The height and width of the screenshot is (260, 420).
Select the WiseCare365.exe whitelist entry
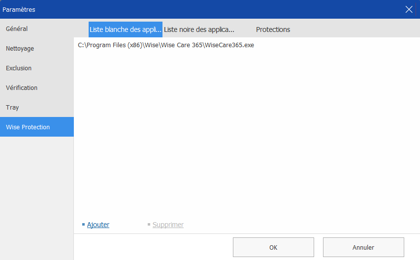(166, 45)
